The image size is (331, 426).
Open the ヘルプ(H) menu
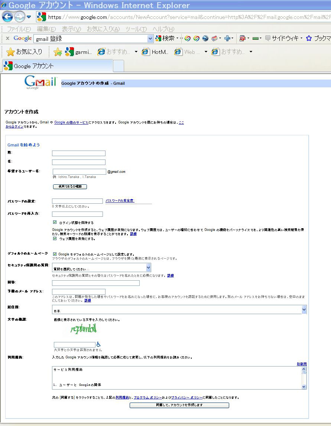pos(163,29)
